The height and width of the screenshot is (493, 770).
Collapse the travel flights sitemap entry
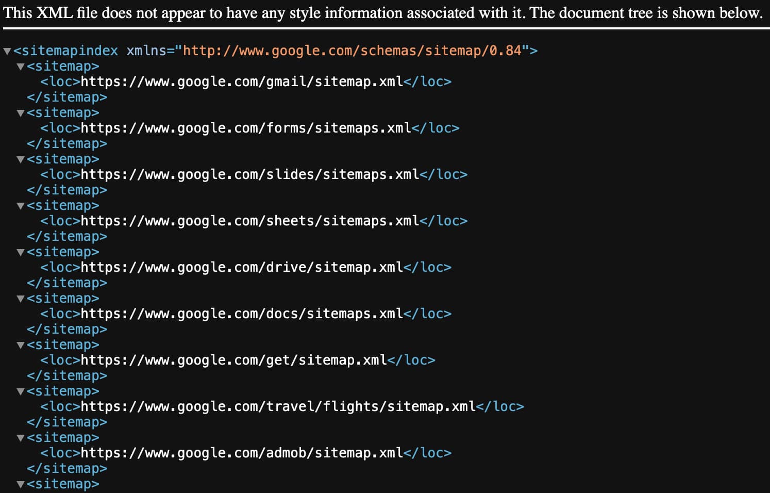20,391
